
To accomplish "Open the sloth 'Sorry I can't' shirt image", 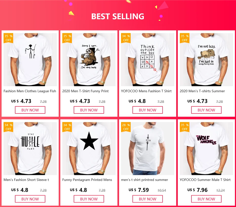I will click(x=89, y=60).
